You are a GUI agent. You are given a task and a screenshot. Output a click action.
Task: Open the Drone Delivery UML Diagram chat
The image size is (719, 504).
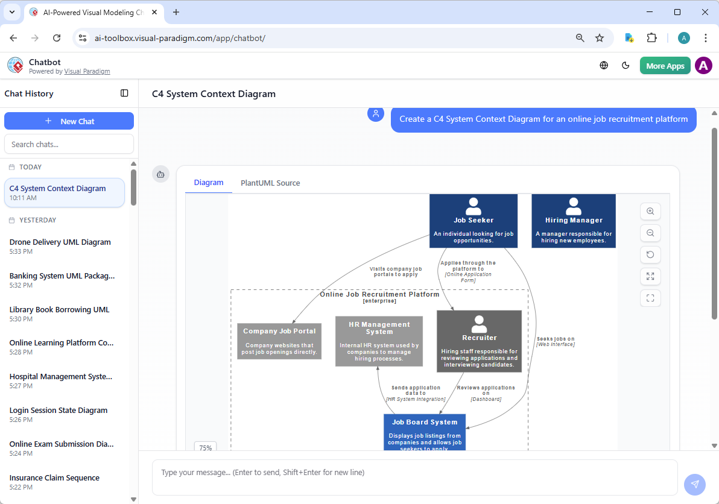[60, 242]
